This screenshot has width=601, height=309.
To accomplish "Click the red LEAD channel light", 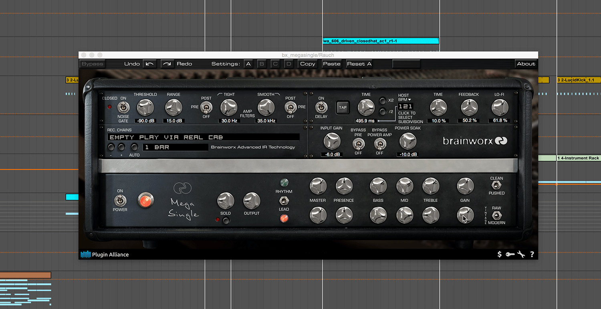I will pos(284,218).
